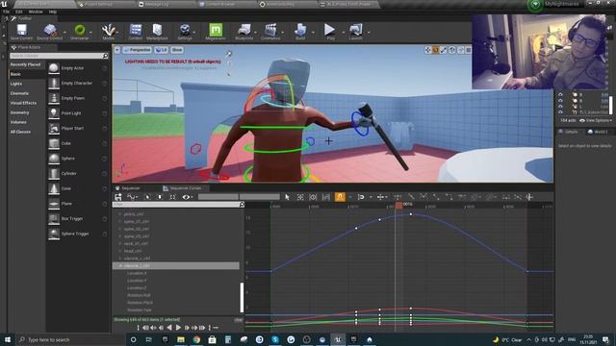Click the Build toolbar icon
This screenshot has height=346, width=616.
[x=300, y=30]
